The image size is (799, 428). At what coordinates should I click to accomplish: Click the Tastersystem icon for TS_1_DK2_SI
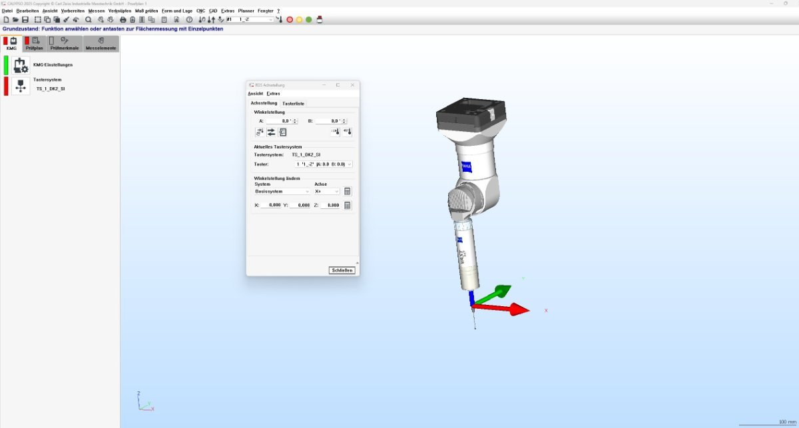coord(21,86)
